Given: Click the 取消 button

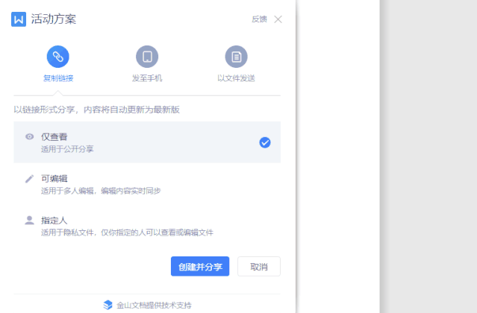Looking at the screenshot, I should [x=259, y=266].
